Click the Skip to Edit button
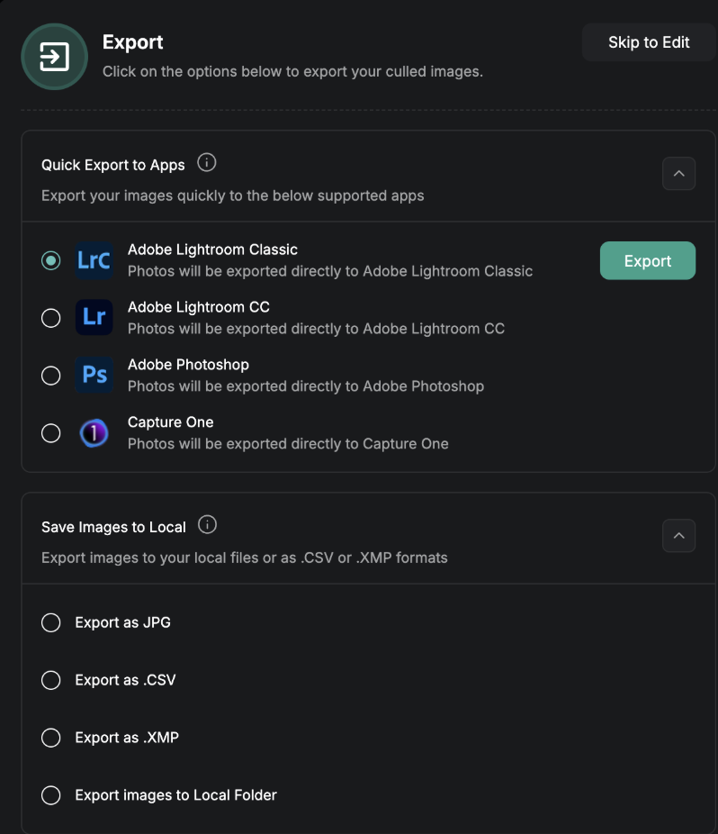 (x=649, y=42)
